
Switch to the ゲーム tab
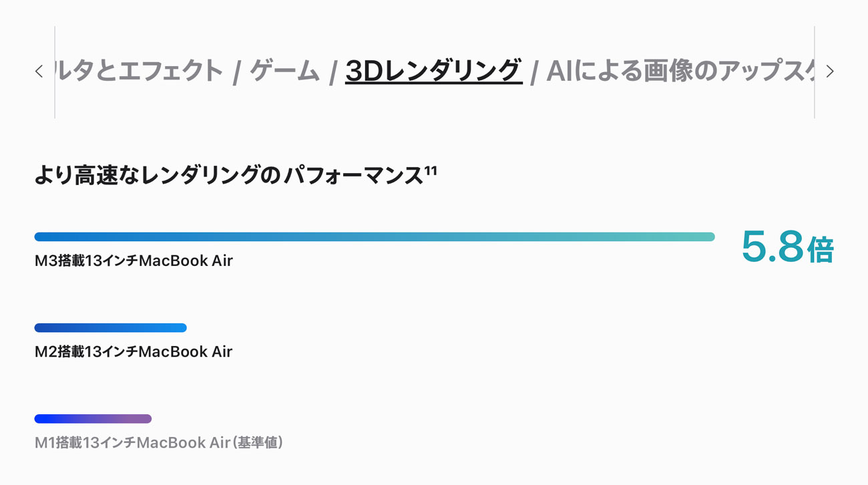285,71
